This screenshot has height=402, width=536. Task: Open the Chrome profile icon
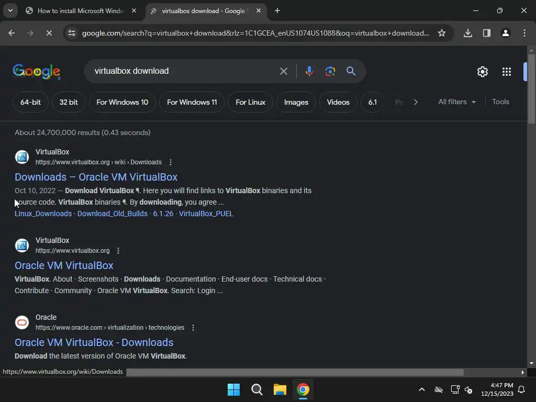(506, 33)
